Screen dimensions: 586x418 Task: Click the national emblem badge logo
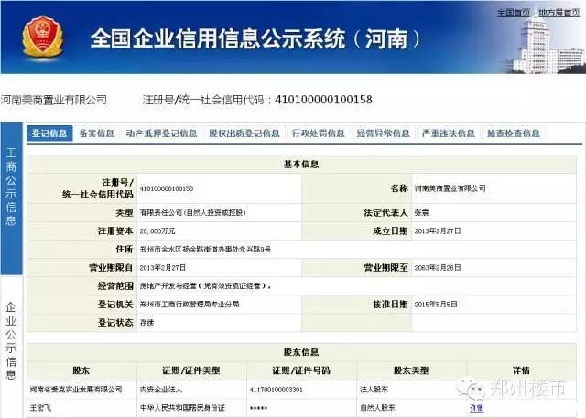click(x=43, y=37)
